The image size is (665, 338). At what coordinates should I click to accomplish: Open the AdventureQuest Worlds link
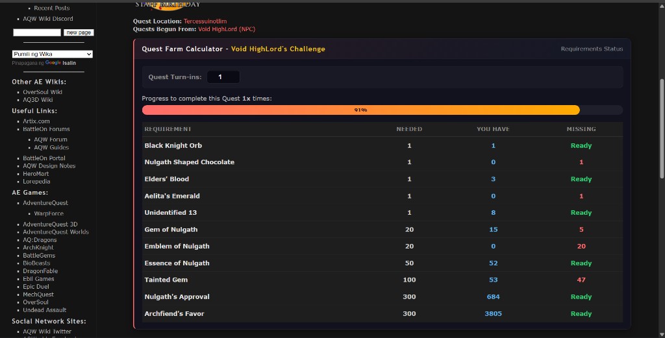[56, 232]
